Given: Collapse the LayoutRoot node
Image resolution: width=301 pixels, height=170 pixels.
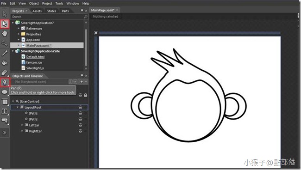Looking at the screenshot, I should [x=18, y=107].
